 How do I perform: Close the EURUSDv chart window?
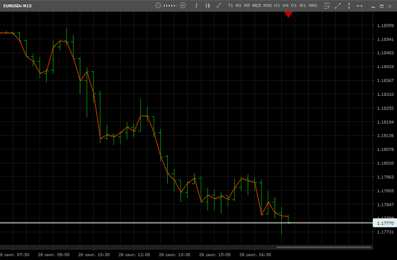pos(390,6)
